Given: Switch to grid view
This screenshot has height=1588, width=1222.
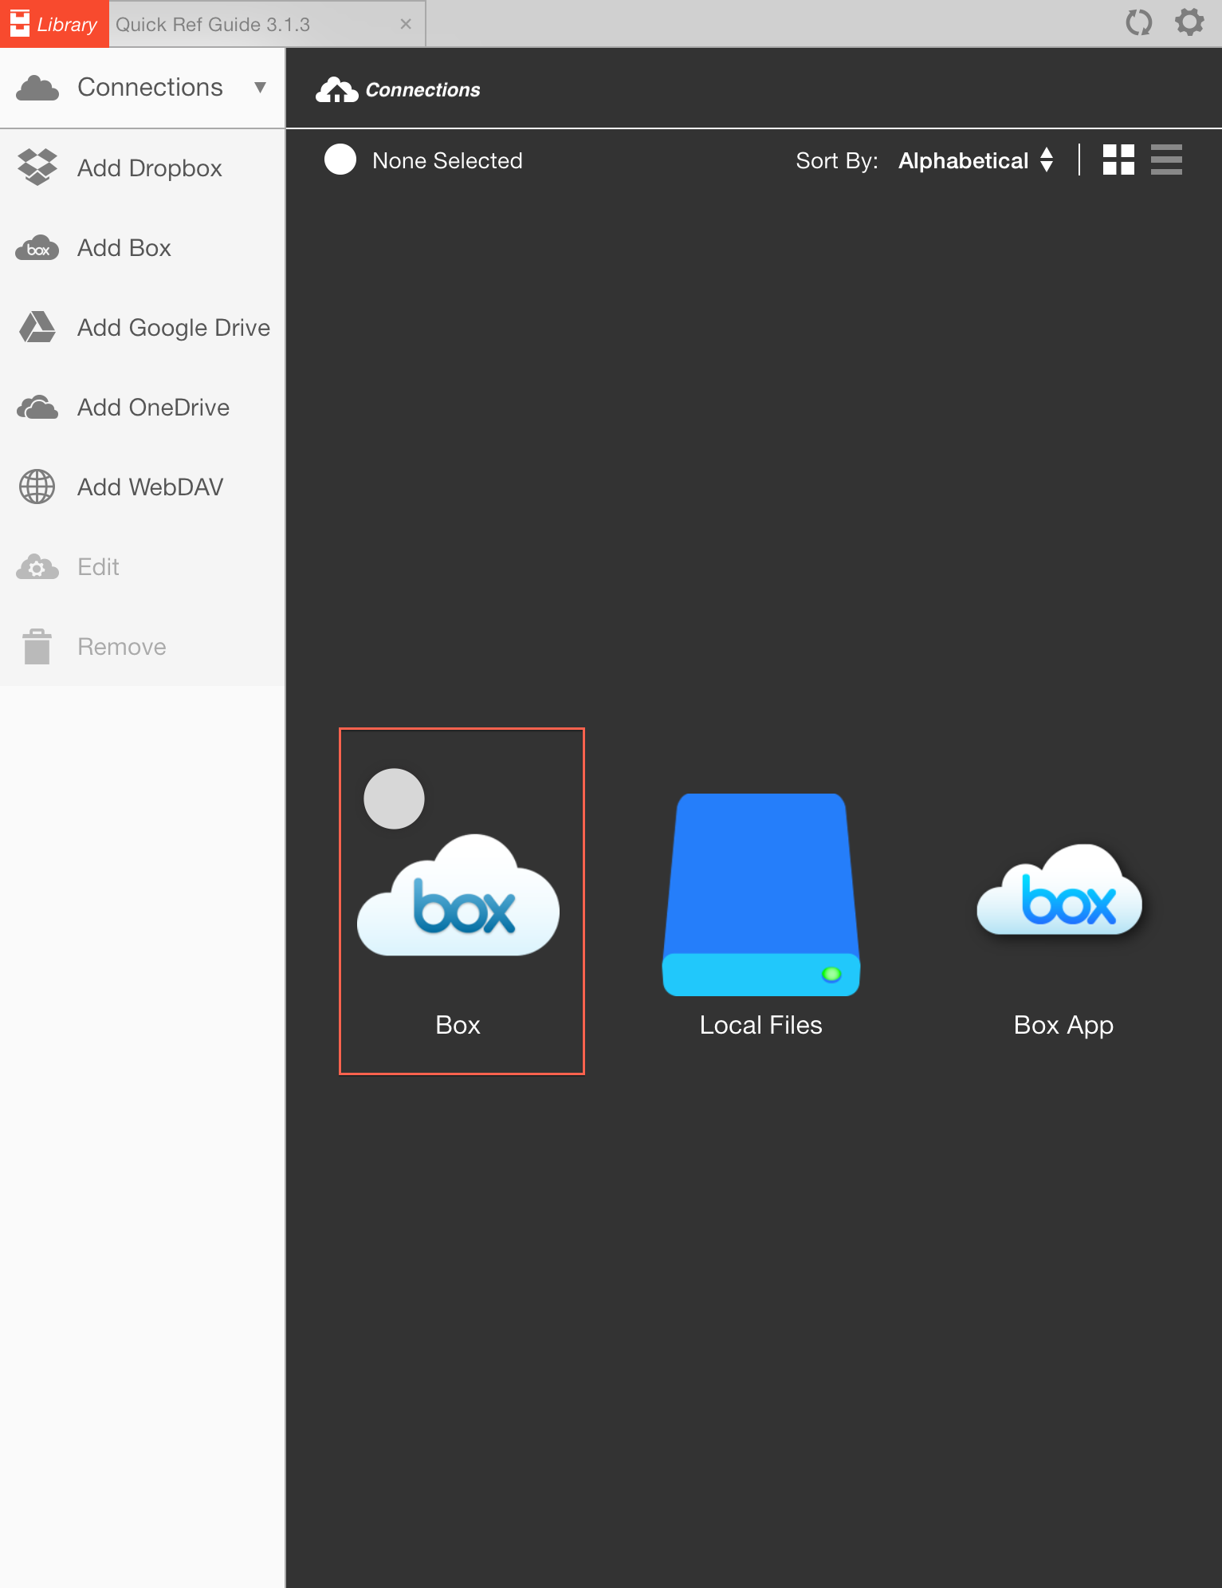Looking at the screenshot, I should coord(1118,160).
